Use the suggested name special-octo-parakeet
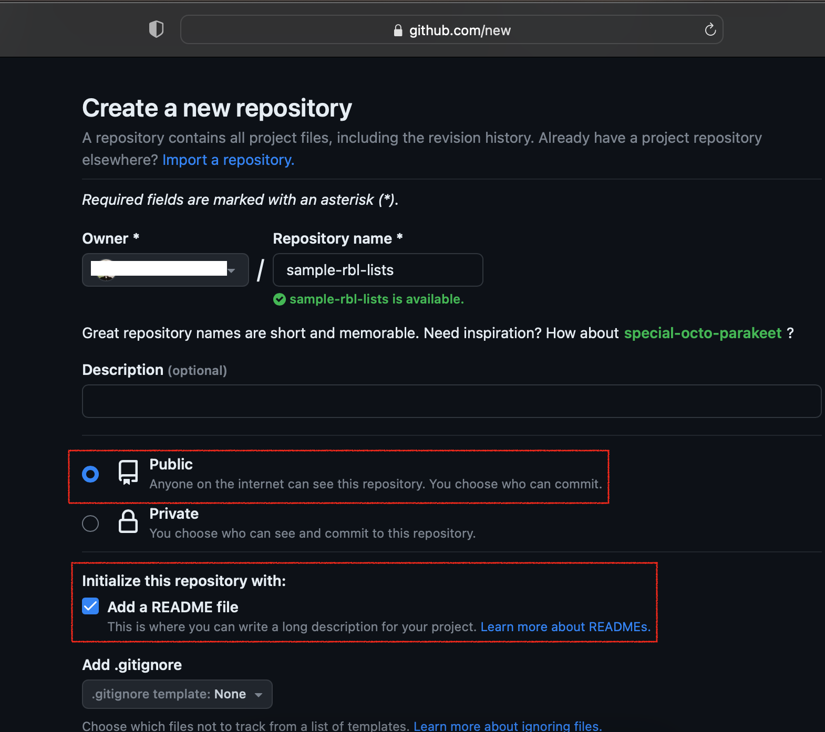Viewport: 825px width, 732px height. point(703,333)
